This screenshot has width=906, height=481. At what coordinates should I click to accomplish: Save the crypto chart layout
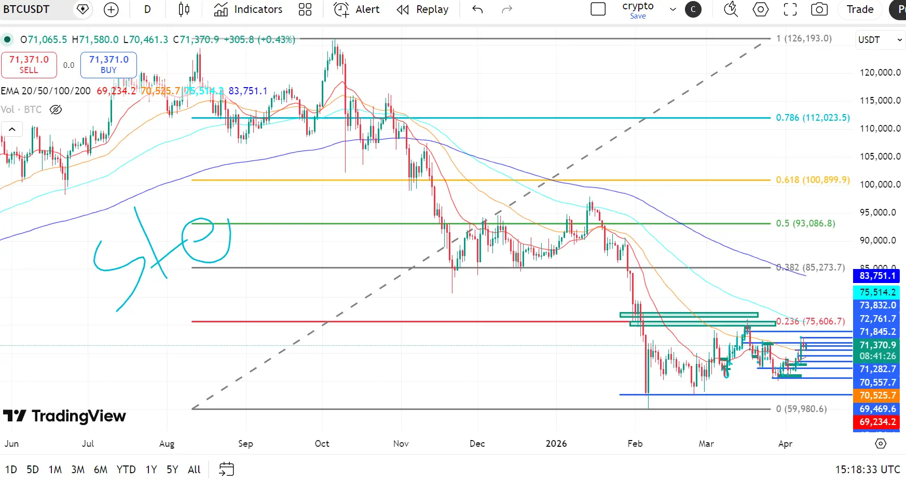[638, 16]
